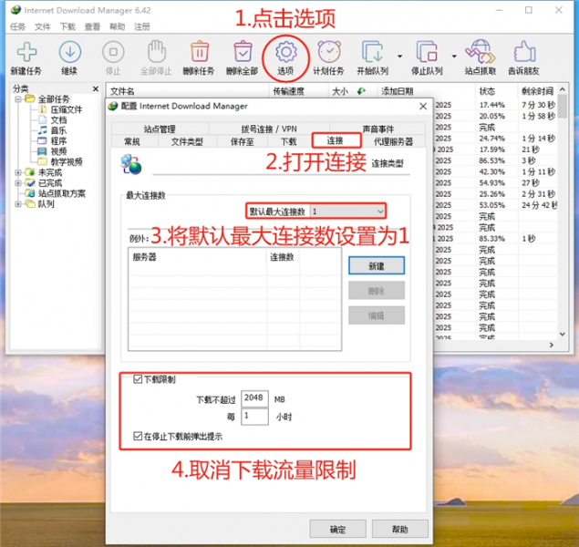579x547 pixels.
Task: Open the 帮助 menu
Action: (x=117, y=26)
